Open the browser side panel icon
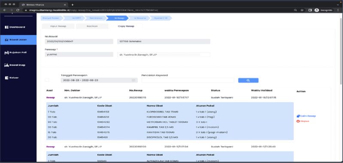 (x=310, y=10)
